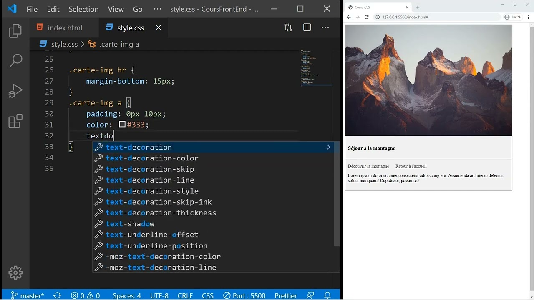Click the mountain image on the page
The width and height of the screenshot is (534, 300).
pos(428,80)
